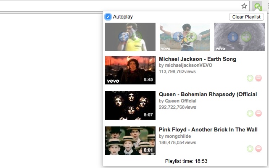
Task: Show info for the grey furry vevo thumbnail
Action: [x=233, y=37]
